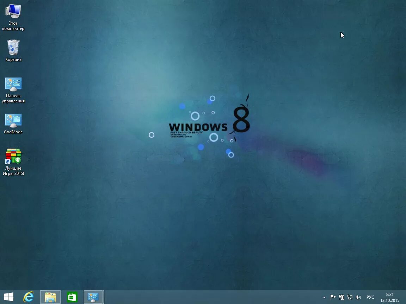Click the date 13.10.2015 in tray
This screenshot has width=406, height=304.
tap(390, 300)
